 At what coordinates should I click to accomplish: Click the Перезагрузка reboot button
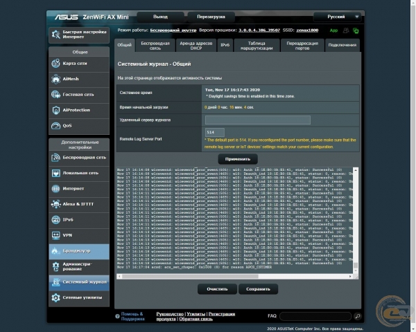(x=211, y=17)
